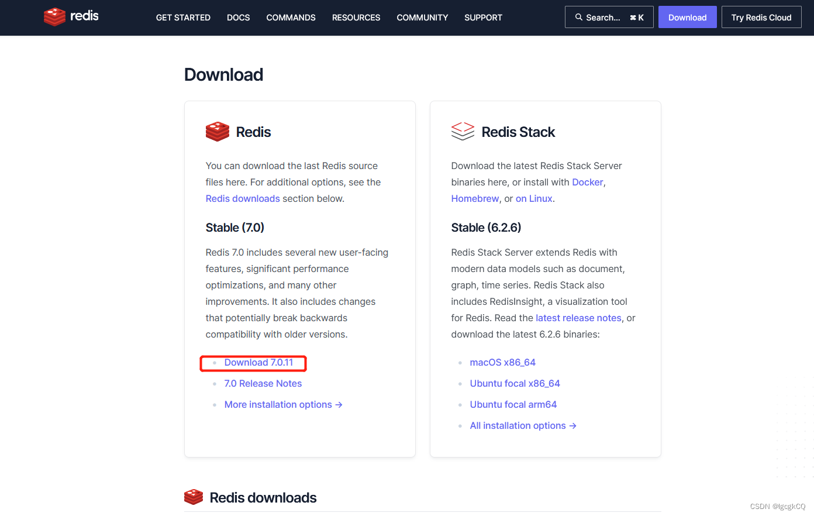
Task: Follow the Docker link
Action: (x=587, y=182)
